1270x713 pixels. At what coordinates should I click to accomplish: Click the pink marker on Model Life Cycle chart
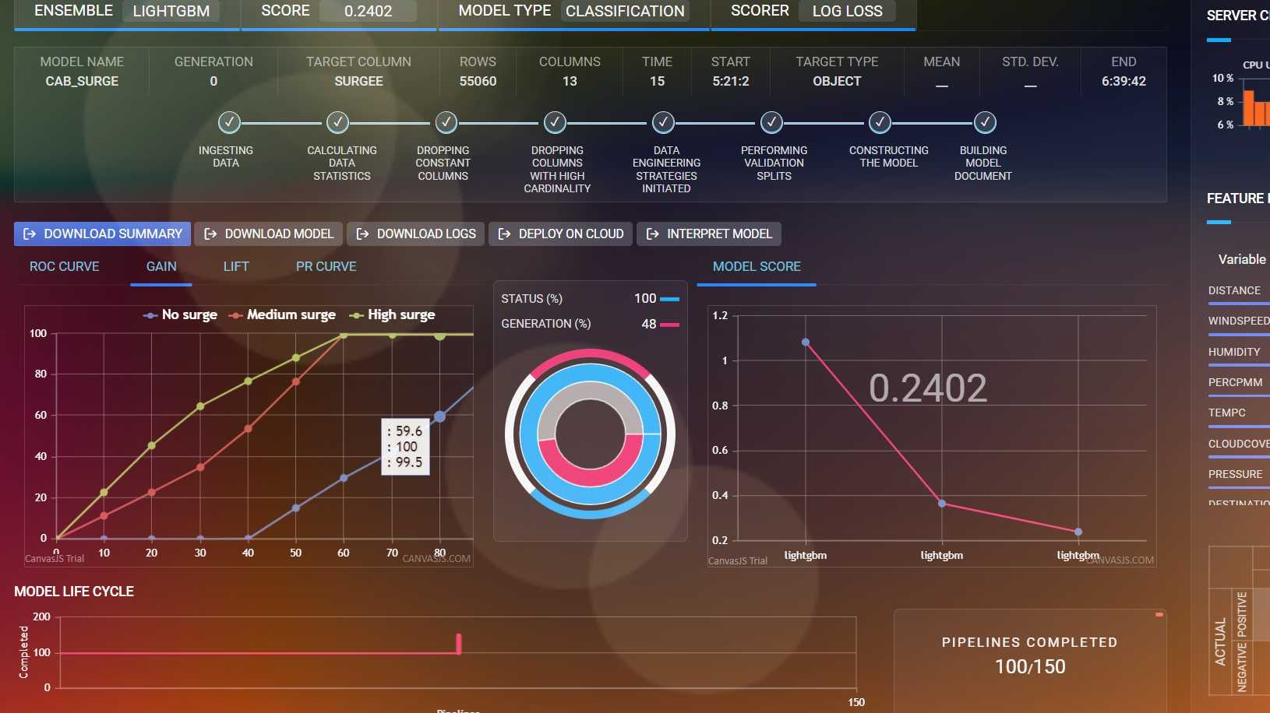(x=459, y=644)
